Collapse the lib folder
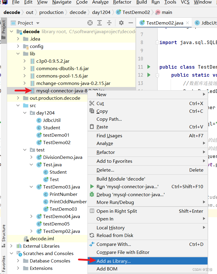 pyautogui.click(x=18, y=54)
